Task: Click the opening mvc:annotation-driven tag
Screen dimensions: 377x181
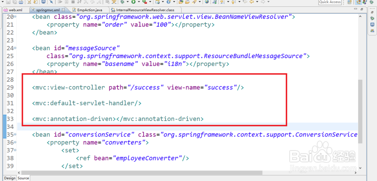Action: pos(74,119)
